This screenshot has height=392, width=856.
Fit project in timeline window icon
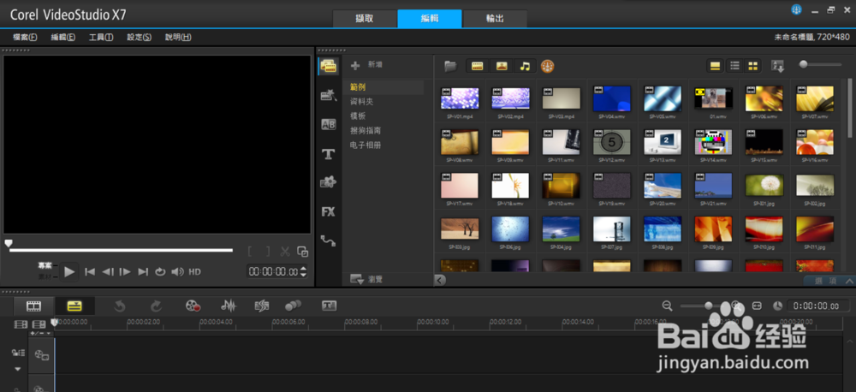(757, 306)
